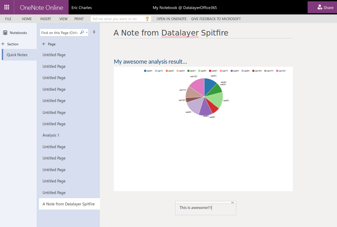
Task: Pin the page list with pushpin icon
Action: coord(94,32)
